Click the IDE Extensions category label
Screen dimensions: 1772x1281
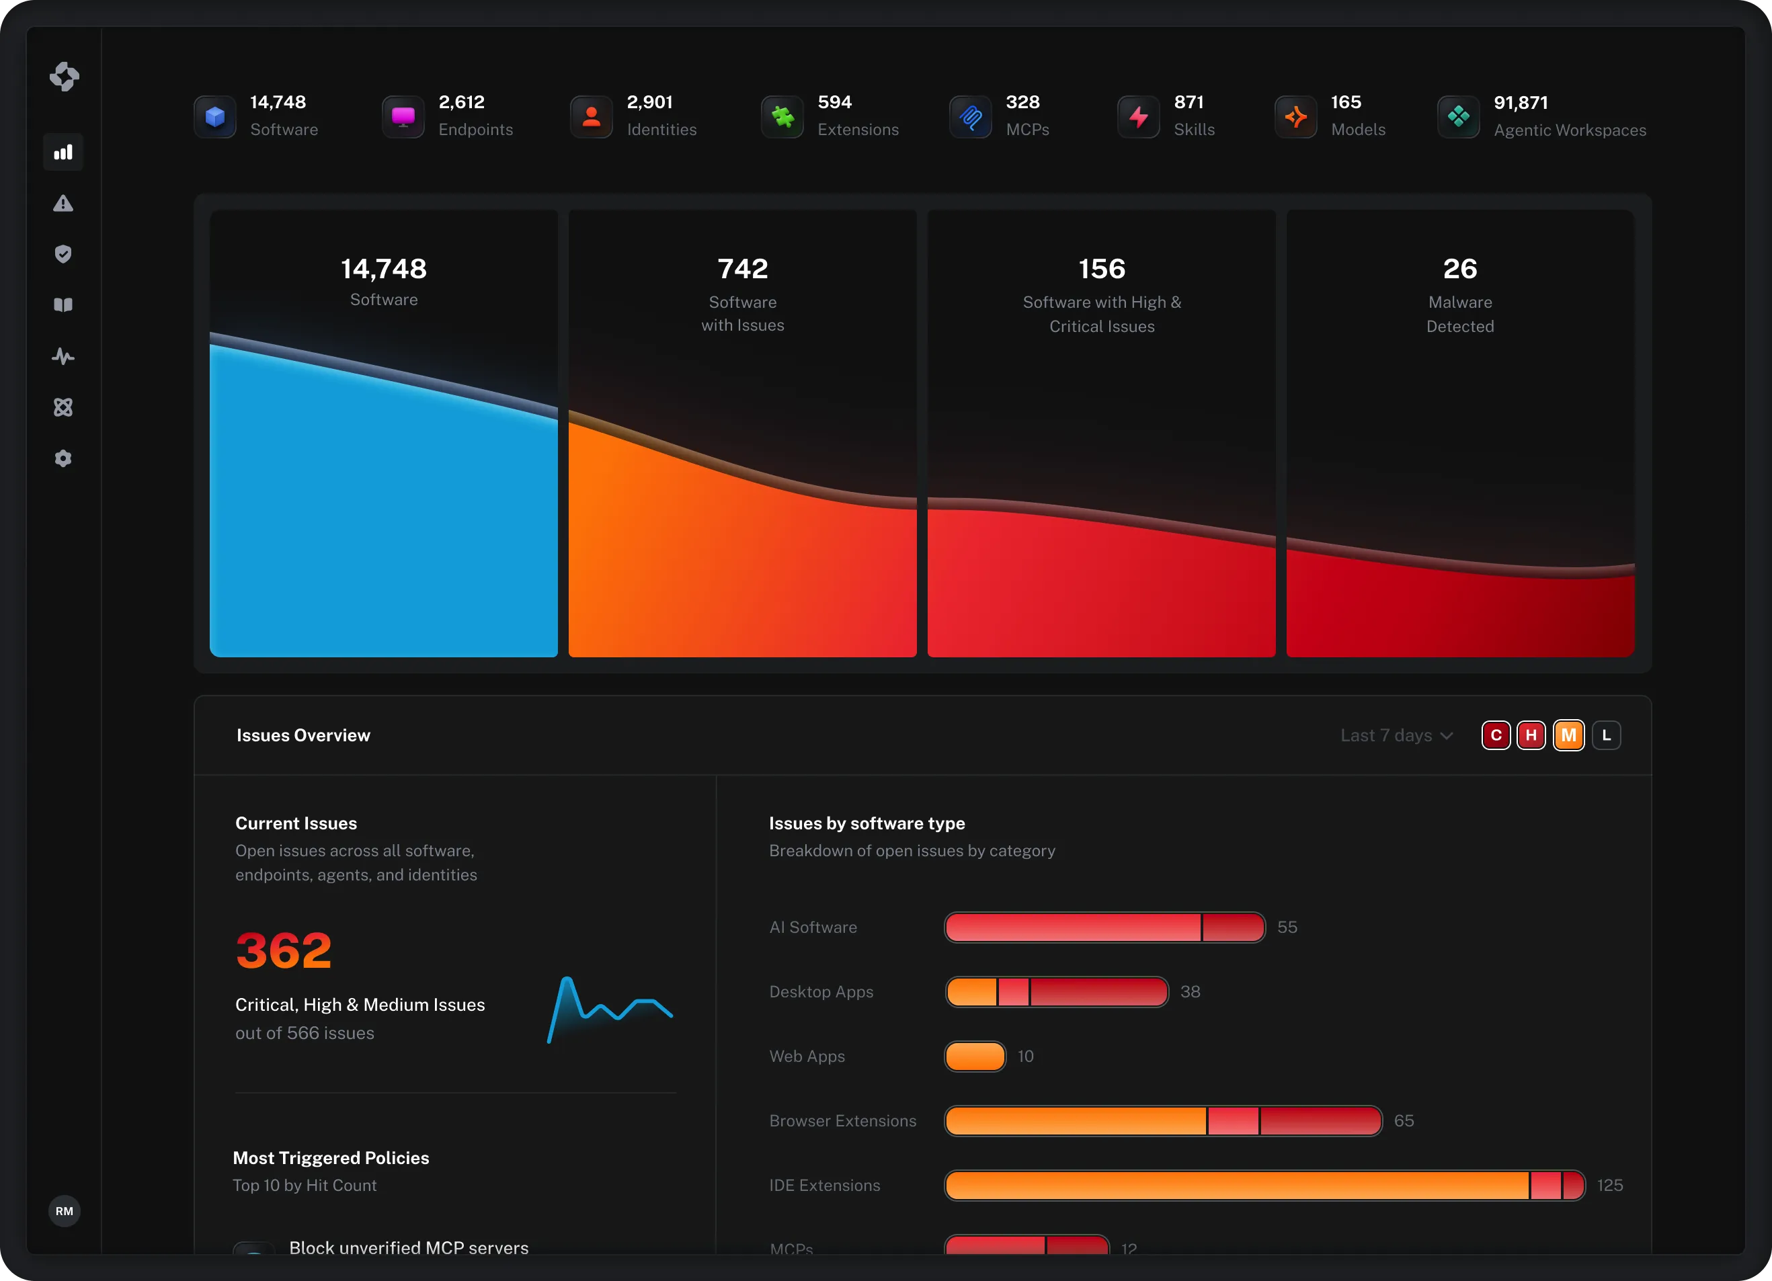pyautogui.click(x=824, y=1186)
